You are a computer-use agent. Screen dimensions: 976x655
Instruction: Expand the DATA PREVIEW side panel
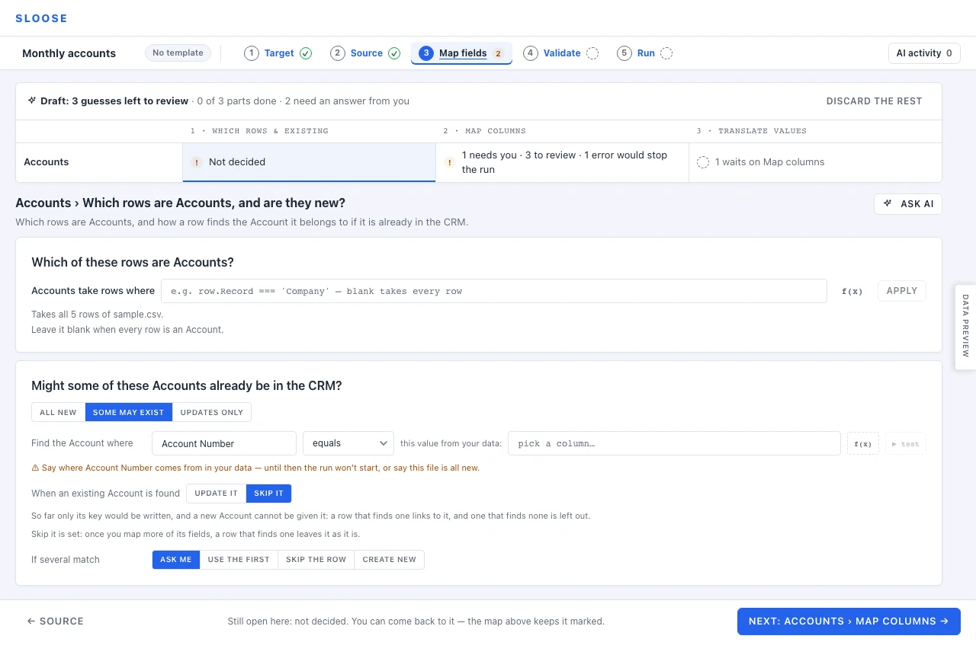(x=965, y=327)
